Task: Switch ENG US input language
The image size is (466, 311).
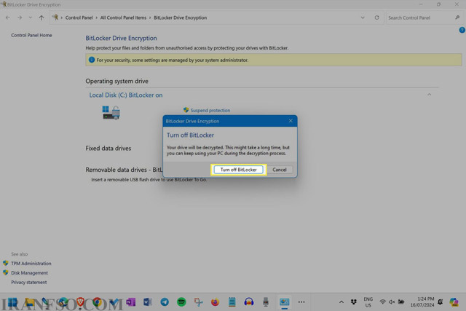Action: point(368,302)
